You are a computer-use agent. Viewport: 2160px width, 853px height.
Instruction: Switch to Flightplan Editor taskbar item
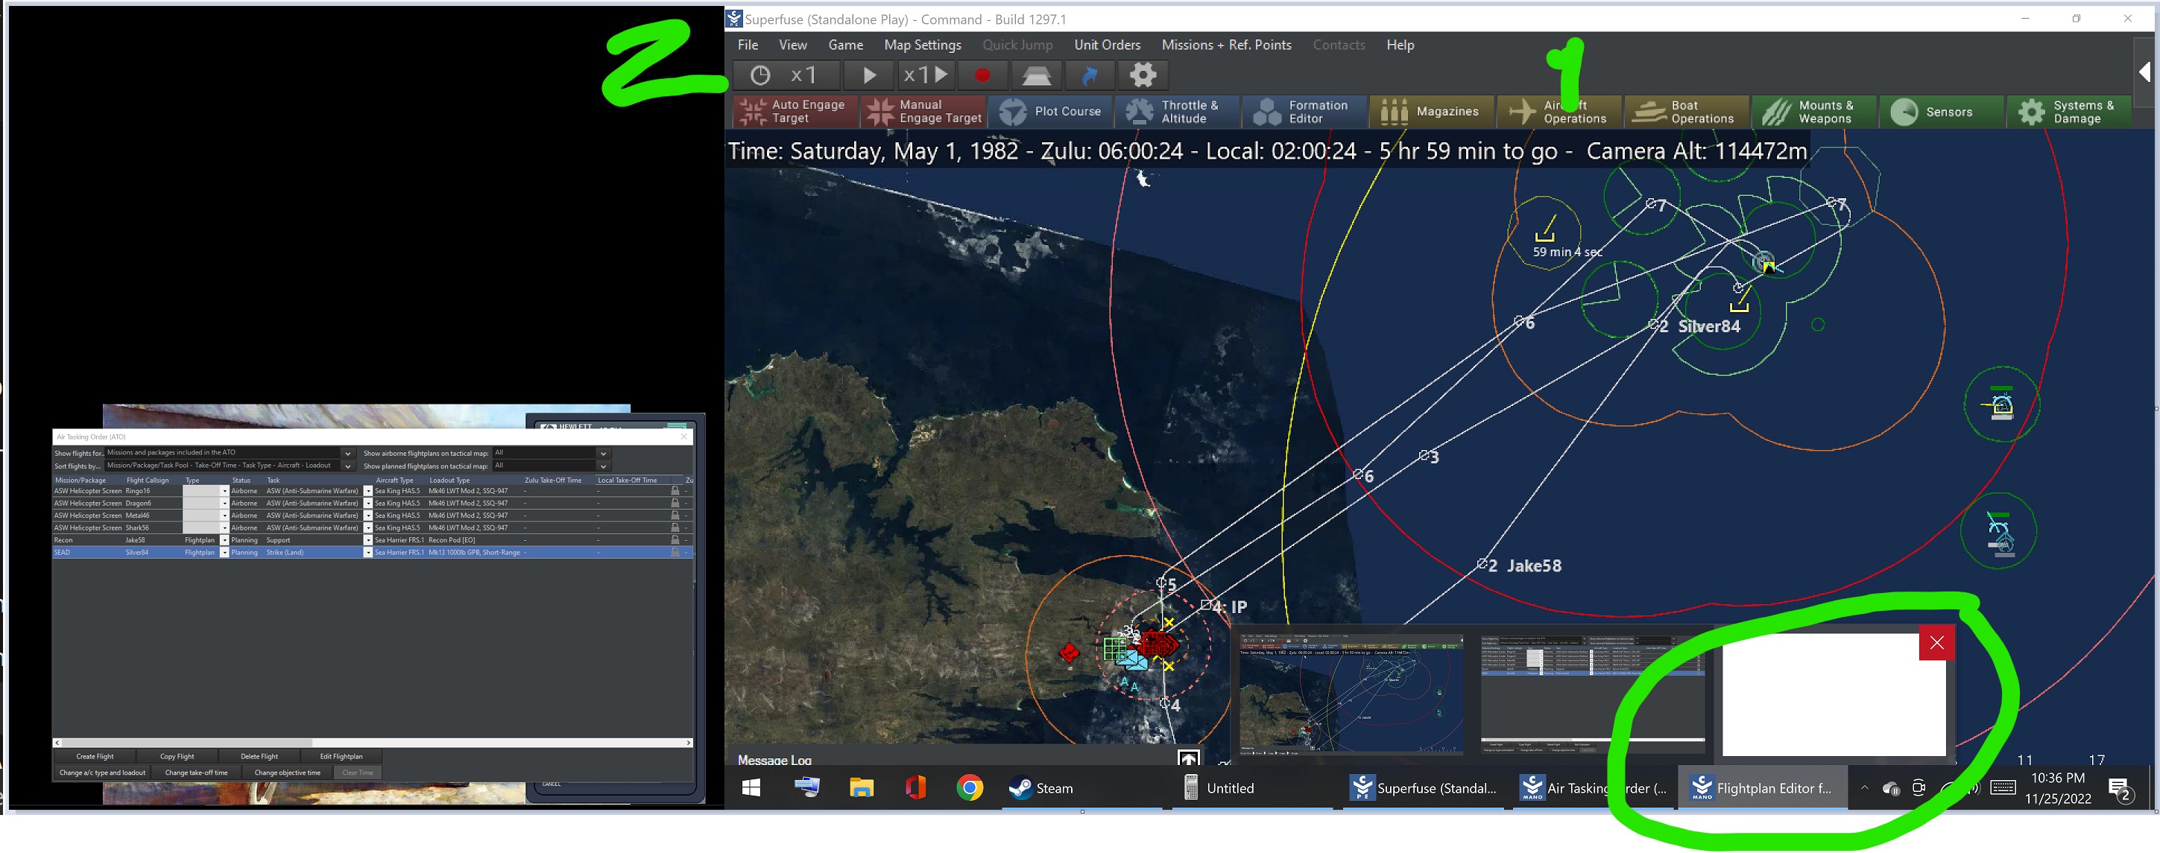[1762, 787]
